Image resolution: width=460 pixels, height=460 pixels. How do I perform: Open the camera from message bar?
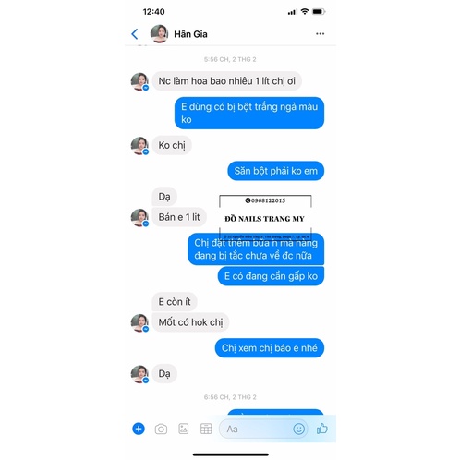coord(161,429)
